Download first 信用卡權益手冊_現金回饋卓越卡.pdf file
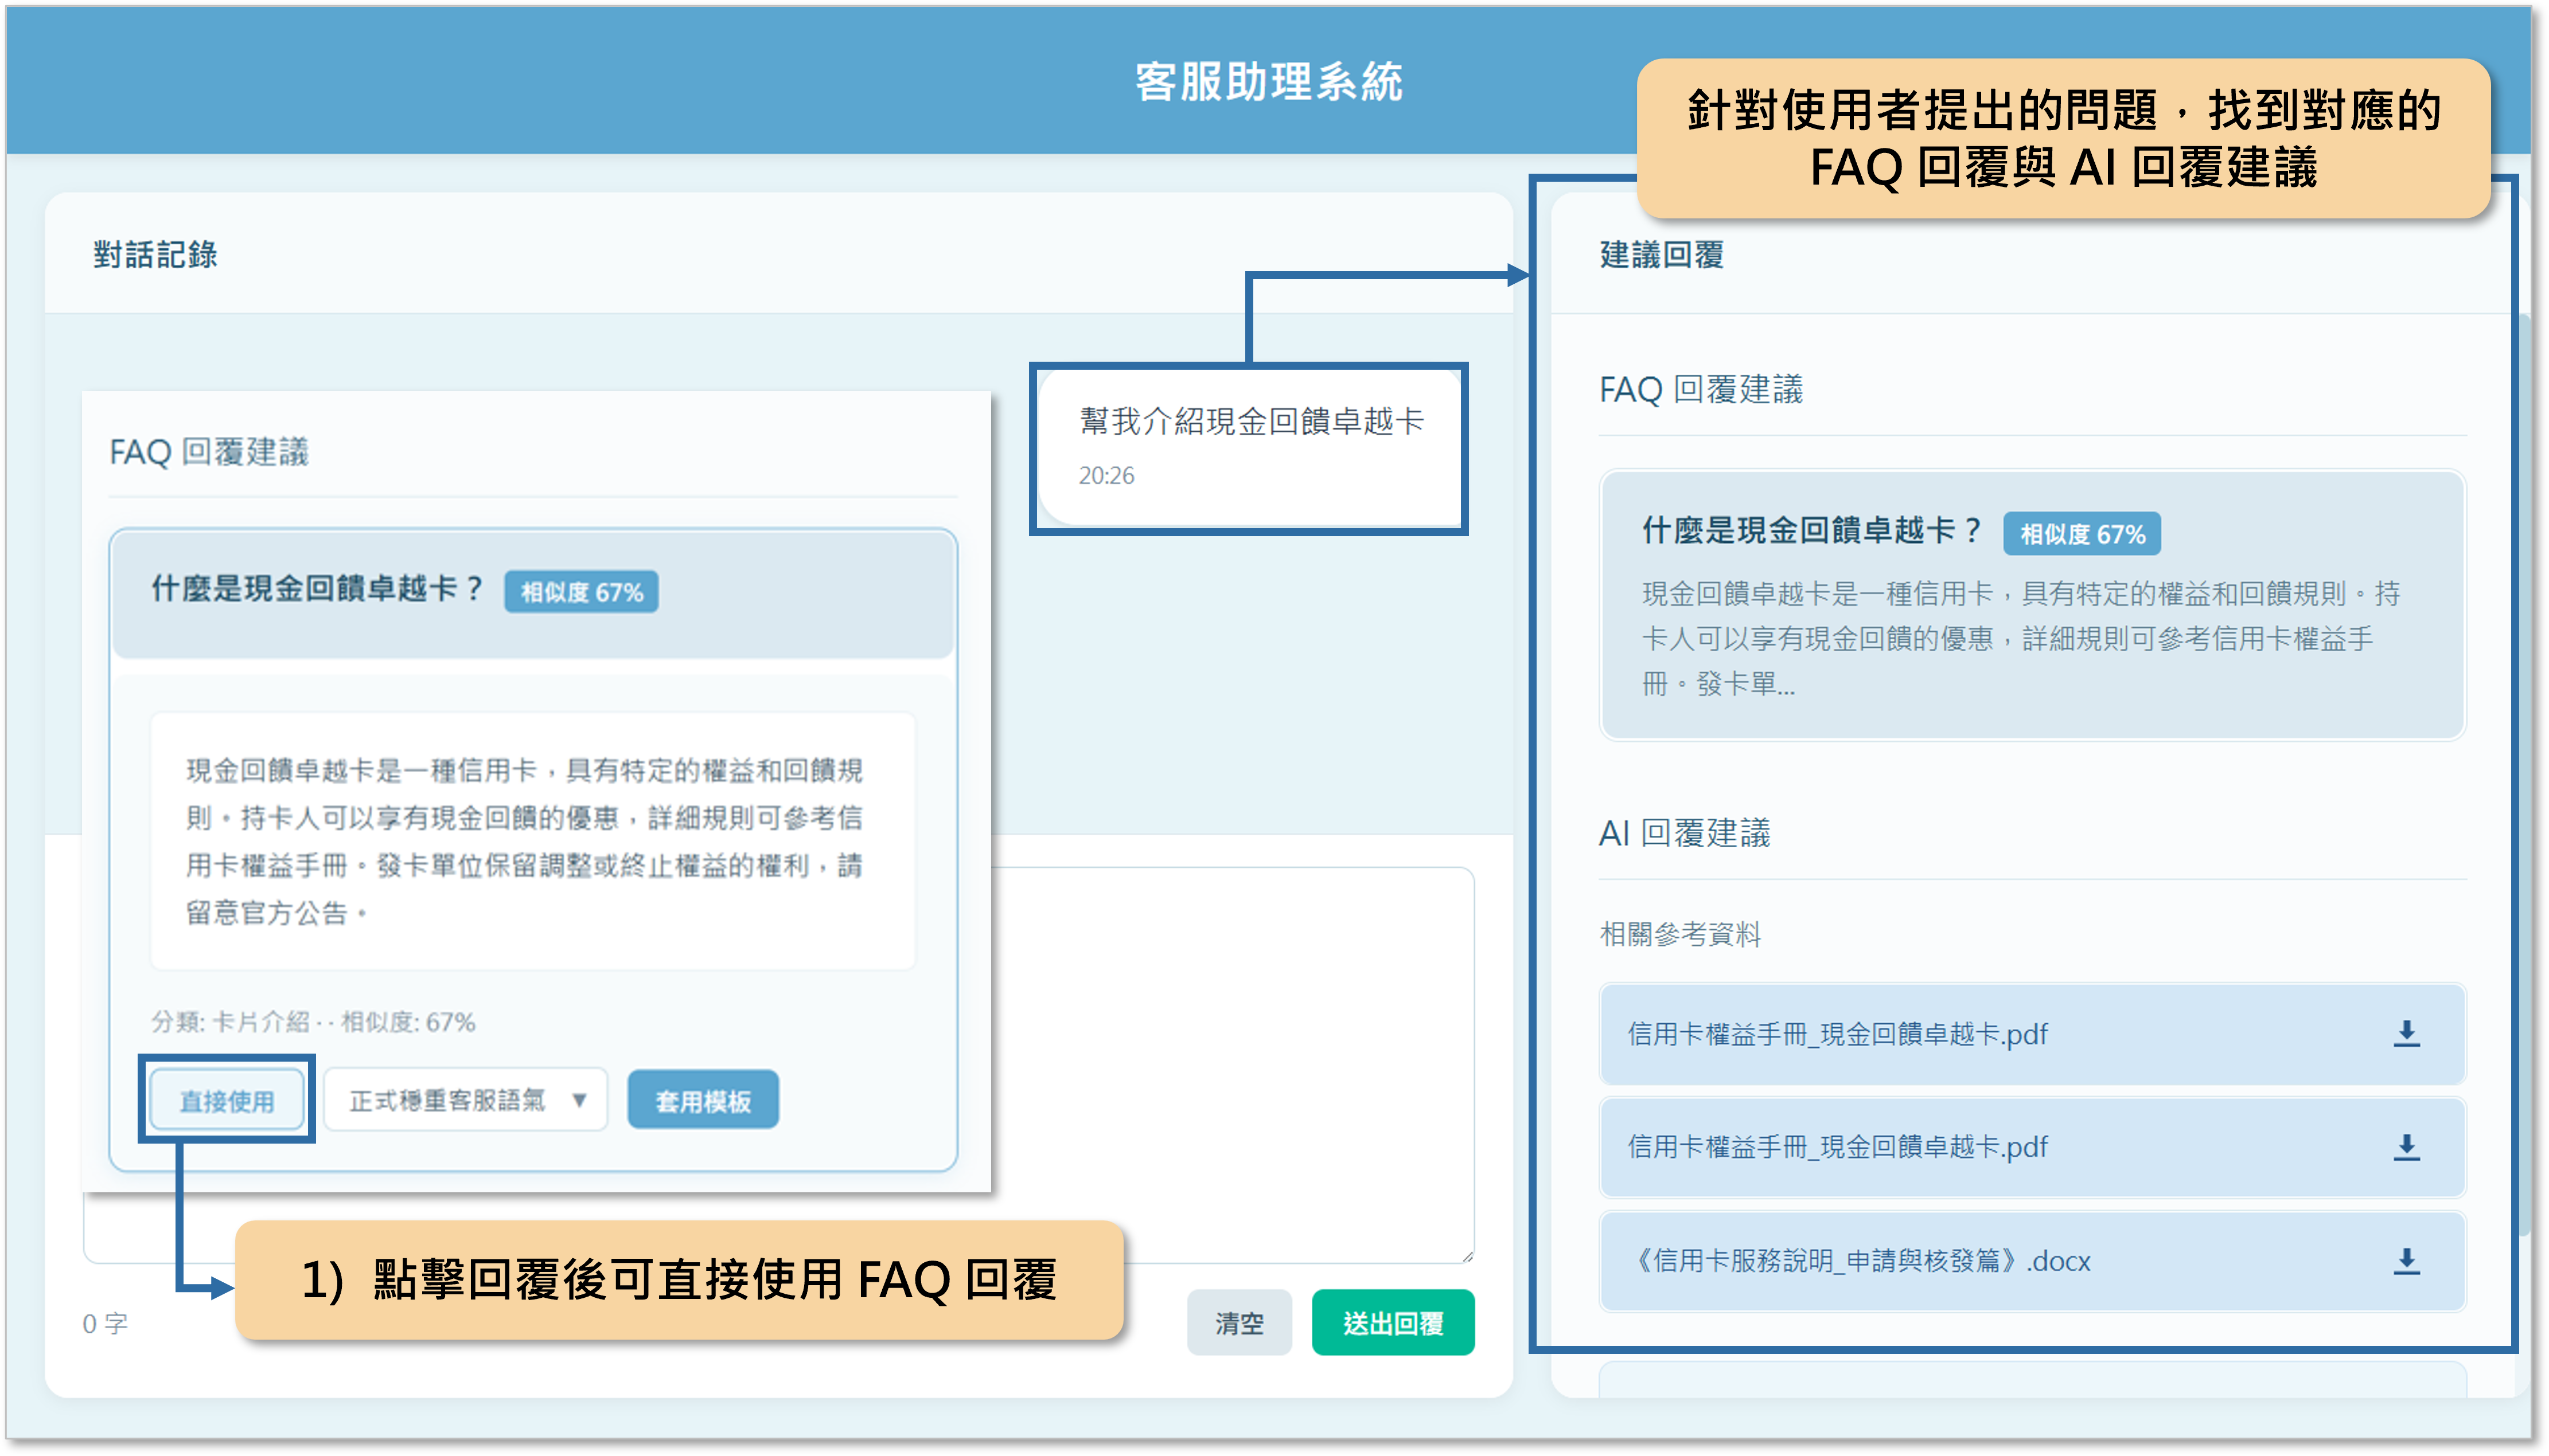 click(x=2406, y=1034)
